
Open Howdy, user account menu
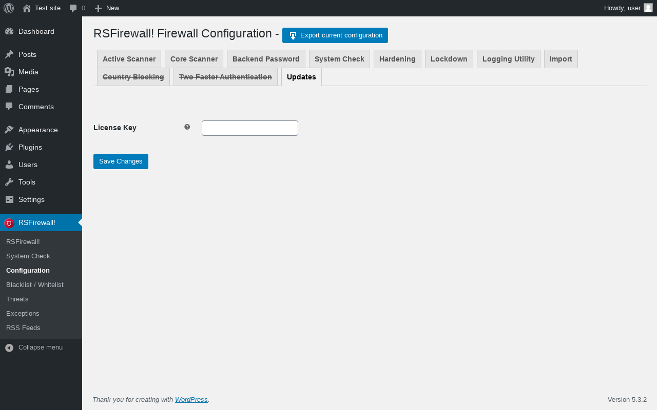628,8
